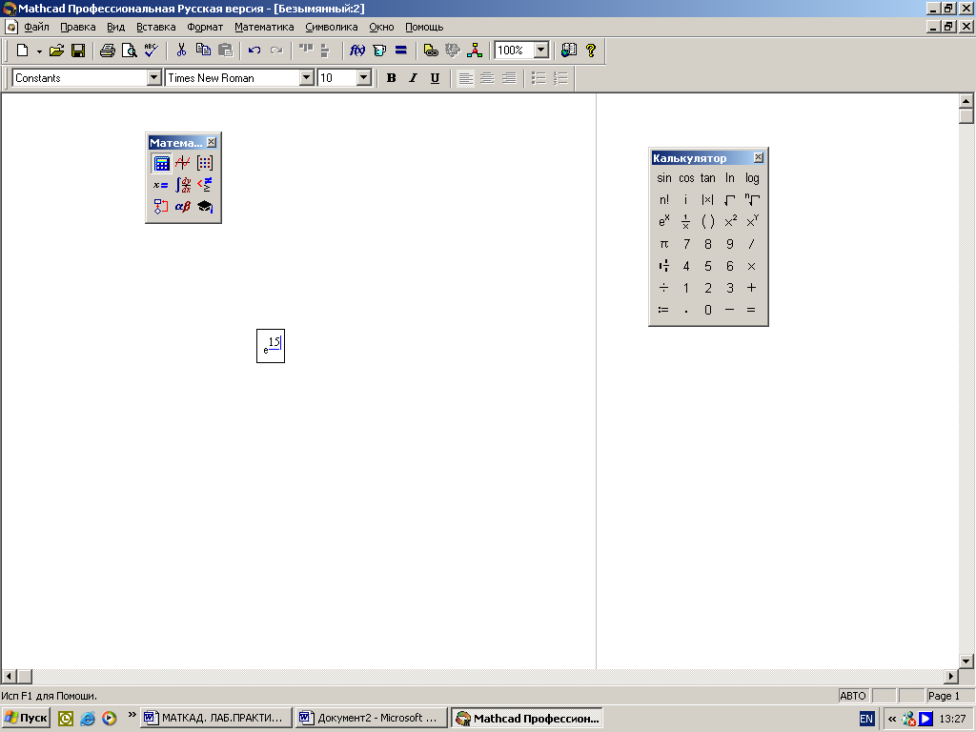Screen dimensions: 976x732
Task: Align text left in format bar
Action: [x=465, y=78]
